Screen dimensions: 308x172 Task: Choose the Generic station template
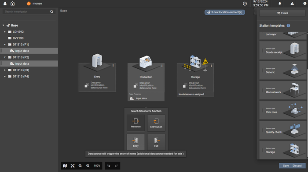click(x=282, y=70)
